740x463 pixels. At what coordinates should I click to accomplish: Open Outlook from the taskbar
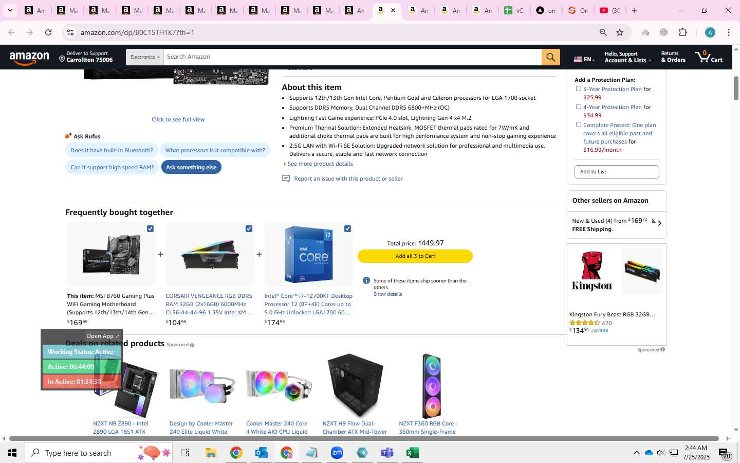(262, 453)
